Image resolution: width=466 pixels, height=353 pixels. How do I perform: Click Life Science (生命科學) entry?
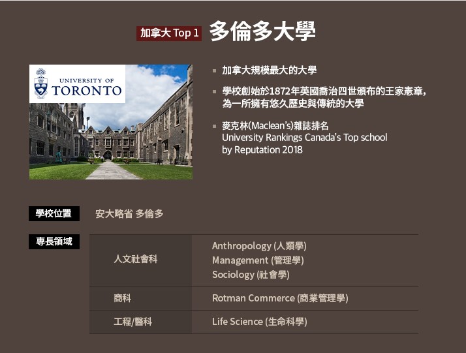coord(260,322)
